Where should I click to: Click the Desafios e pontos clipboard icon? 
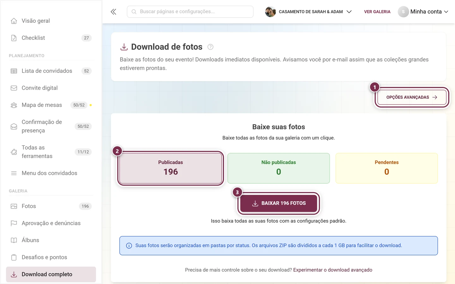pos(14,257)
